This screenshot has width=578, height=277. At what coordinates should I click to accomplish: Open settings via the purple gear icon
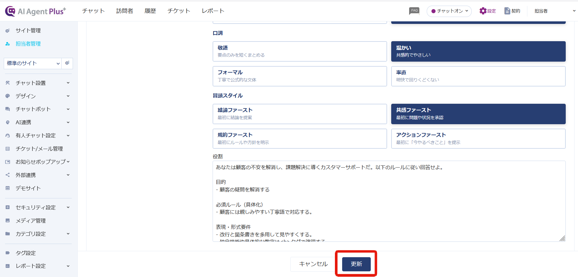pyautogui.click(x=483, y=11)
